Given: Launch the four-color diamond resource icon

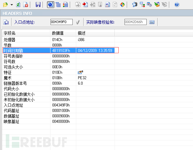Looking at the screenshot, I should tap(122, 5).
